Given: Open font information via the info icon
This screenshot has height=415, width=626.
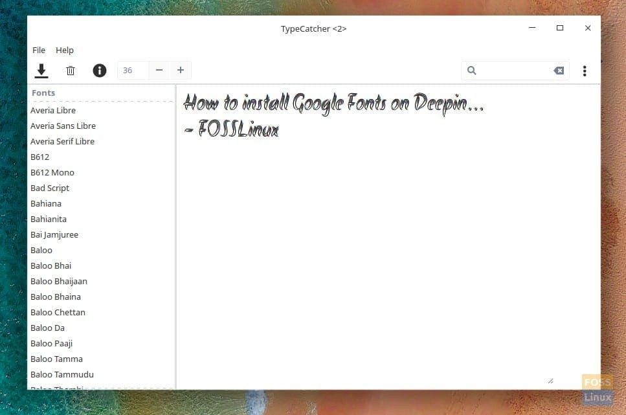Looking at the screenshot, I should pos(99,71).
